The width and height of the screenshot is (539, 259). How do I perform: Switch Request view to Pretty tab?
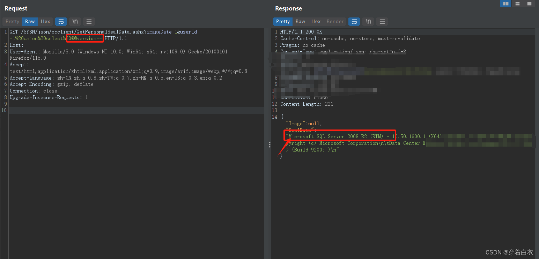point(12,21)
